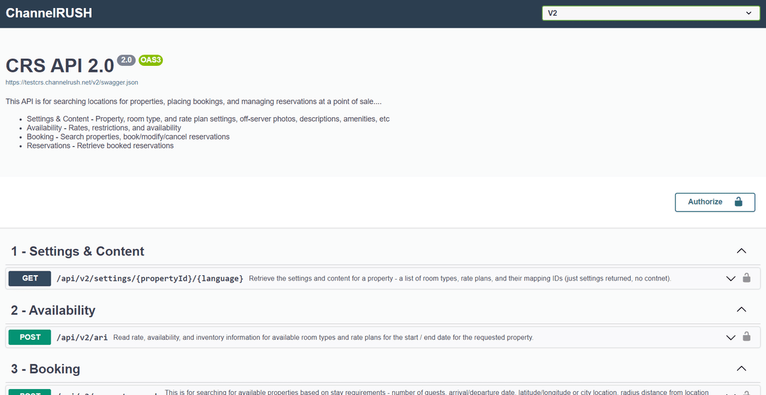Click the /api/v2/ari endpoint path
Viewport: 766px width, 395px height.
click(x=82, y=337)
